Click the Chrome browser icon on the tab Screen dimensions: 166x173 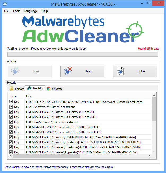[49, 89]
